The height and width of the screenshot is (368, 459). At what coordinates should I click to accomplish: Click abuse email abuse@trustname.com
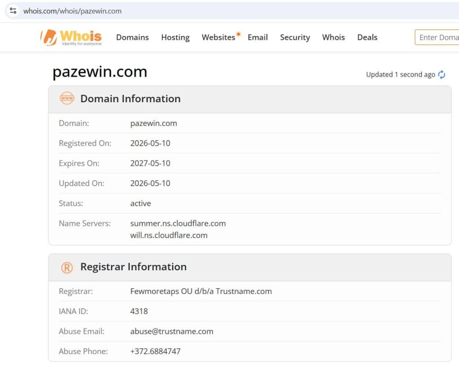tap(172, 331)
